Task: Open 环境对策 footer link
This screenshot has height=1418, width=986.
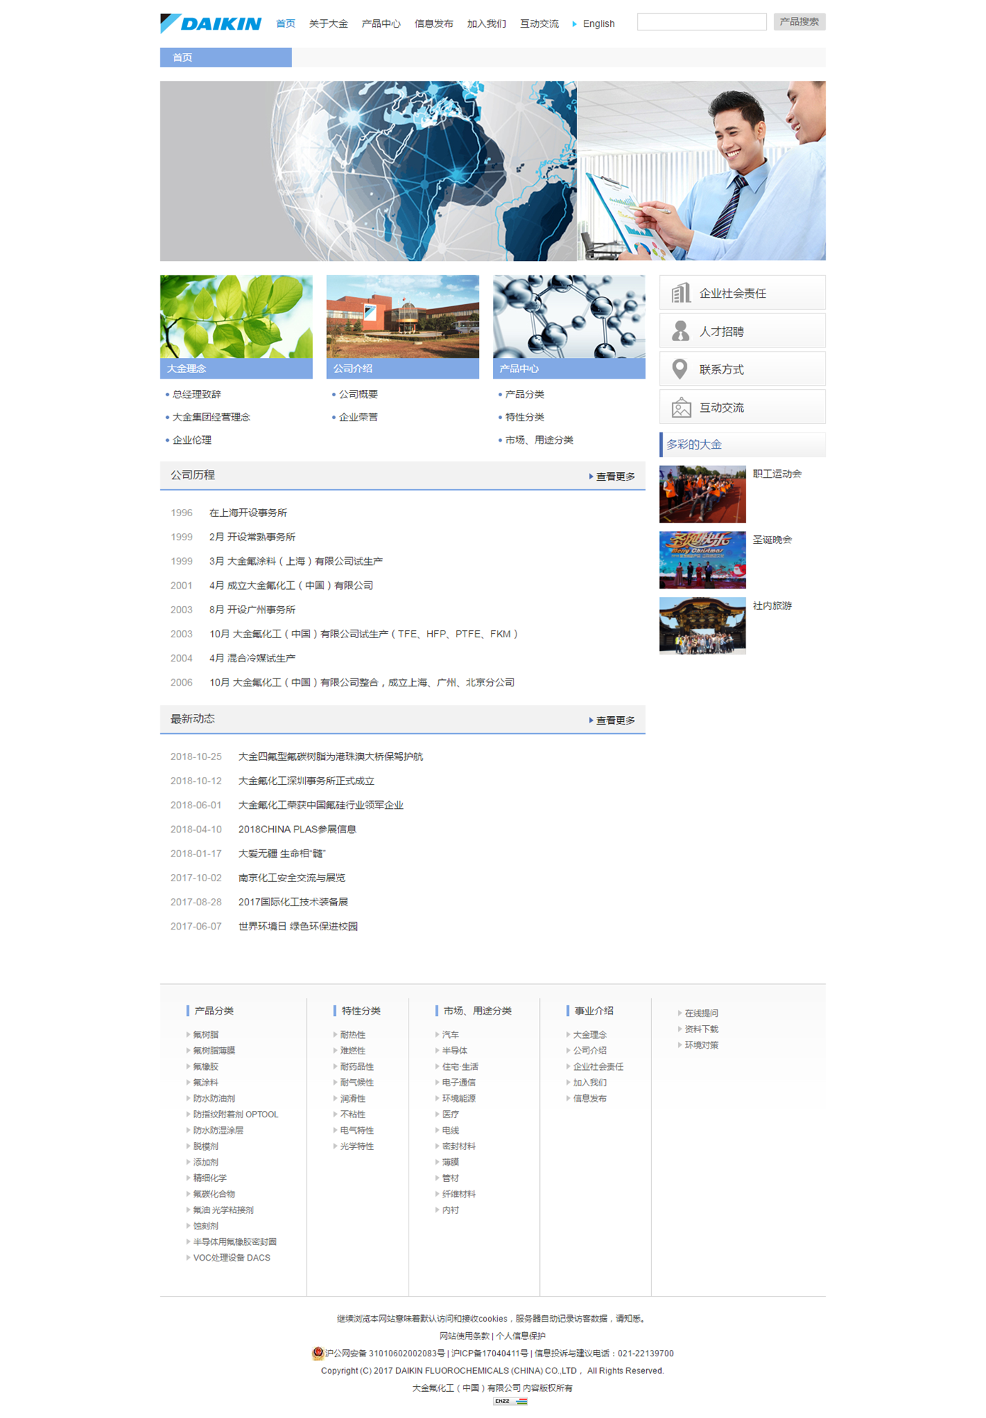Action: 702,1045
